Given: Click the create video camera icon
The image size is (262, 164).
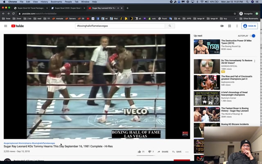Looking at the screenshot, I should click(x=222, y=26).
